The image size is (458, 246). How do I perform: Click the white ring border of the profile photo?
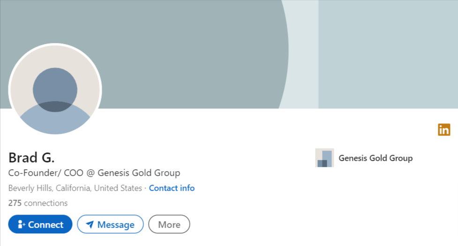(55, 44)
